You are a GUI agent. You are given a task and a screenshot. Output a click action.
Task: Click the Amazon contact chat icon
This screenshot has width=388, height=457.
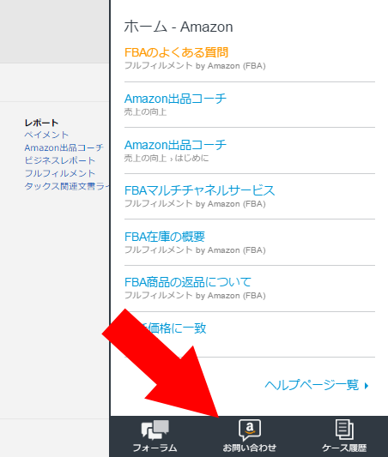point(250,430)
